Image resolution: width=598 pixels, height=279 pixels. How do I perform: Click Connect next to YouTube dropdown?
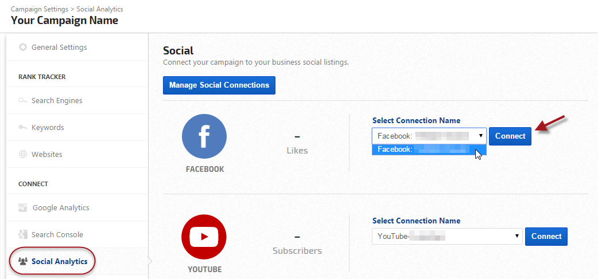(546, 236)
